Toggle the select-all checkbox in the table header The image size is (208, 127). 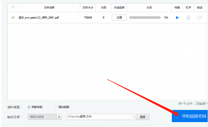tap(13, 7)
